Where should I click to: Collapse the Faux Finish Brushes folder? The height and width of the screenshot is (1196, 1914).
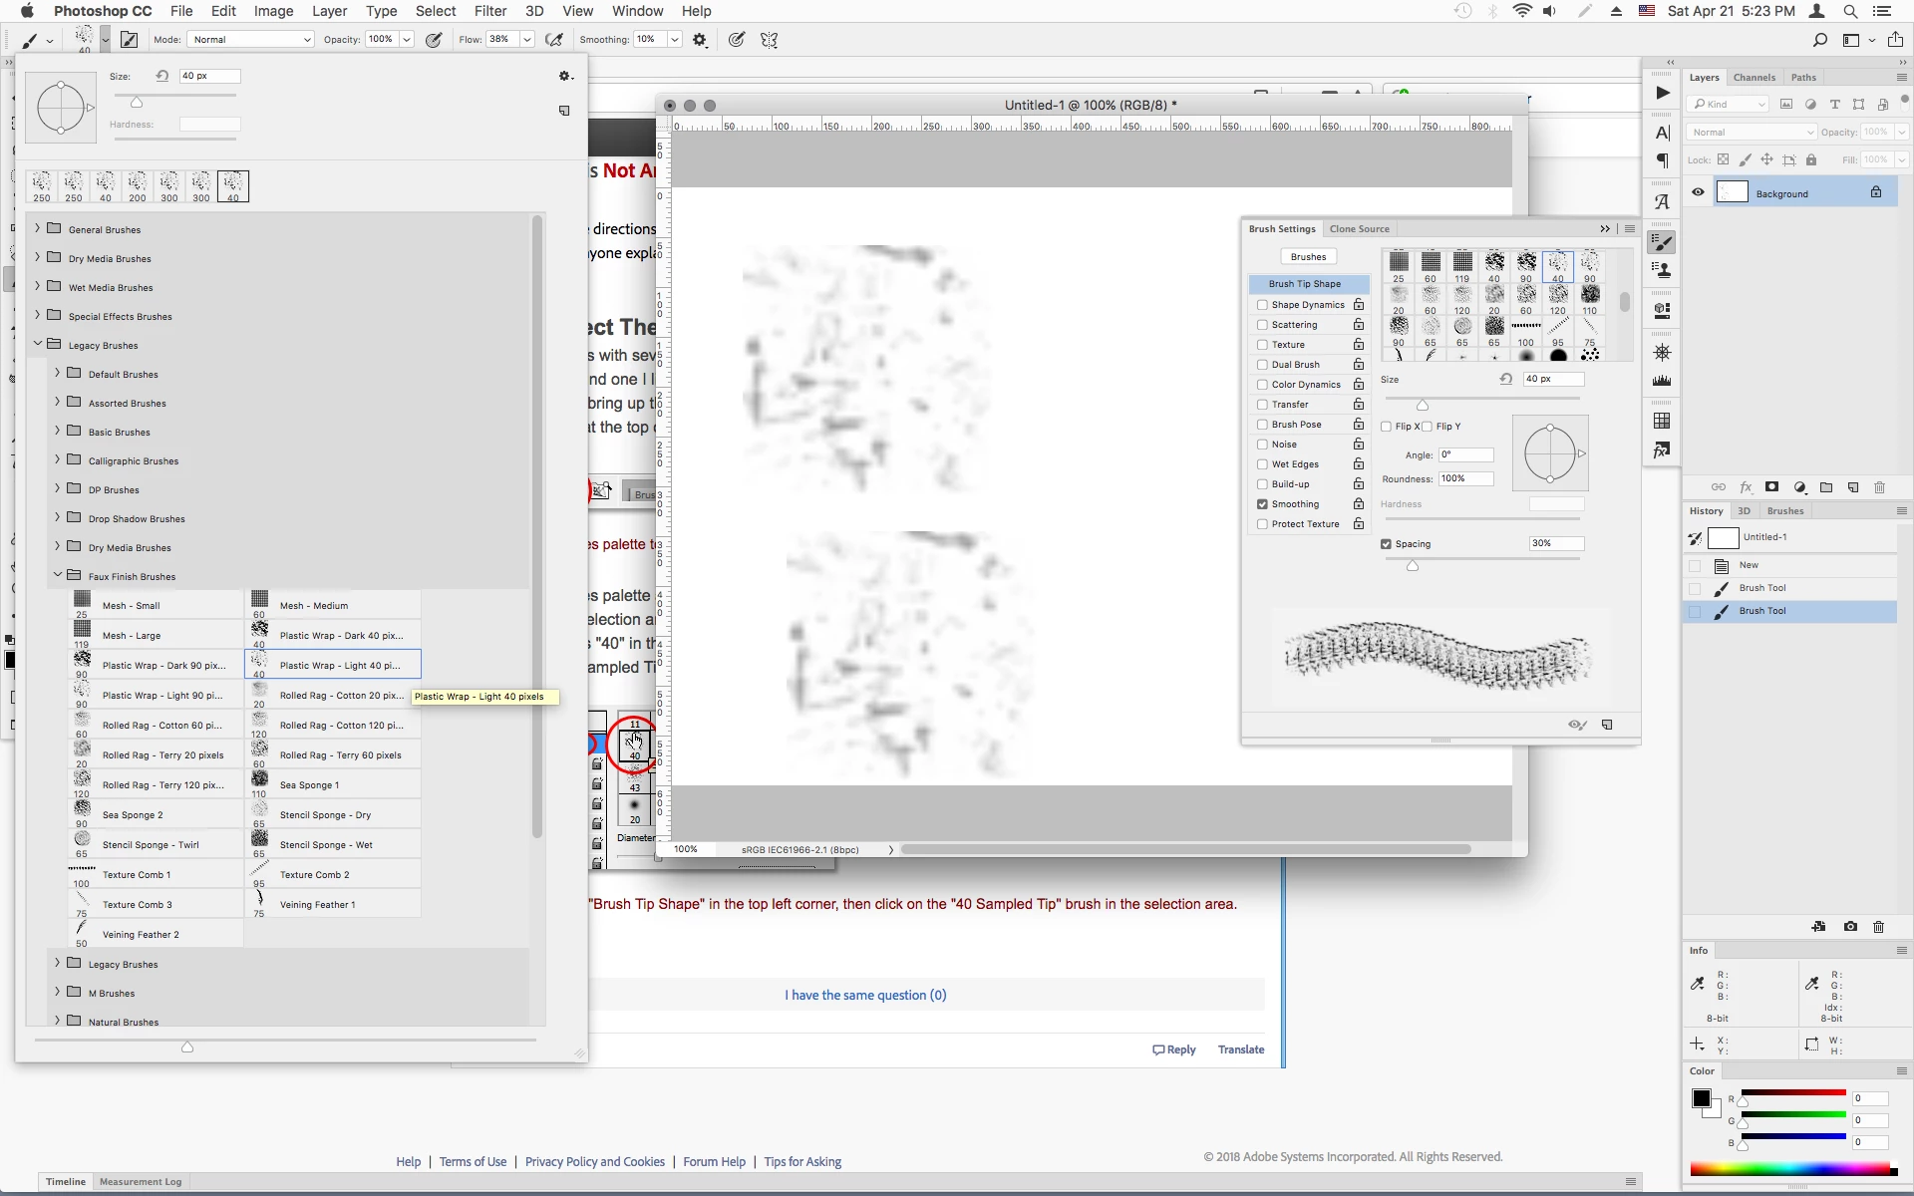click(x=58, y=576)
